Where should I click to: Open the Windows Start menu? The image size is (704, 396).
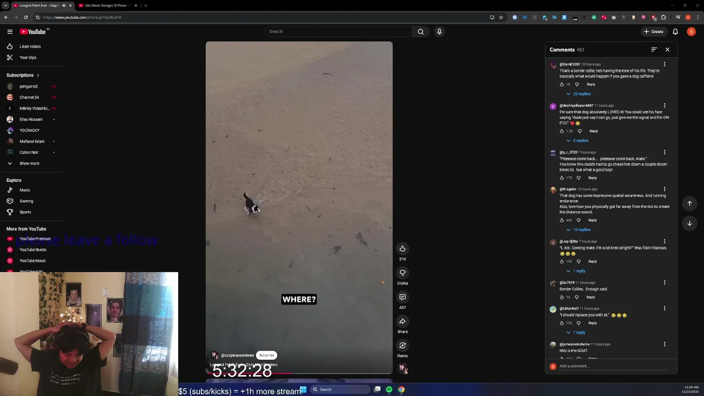[x=303, y=389]
